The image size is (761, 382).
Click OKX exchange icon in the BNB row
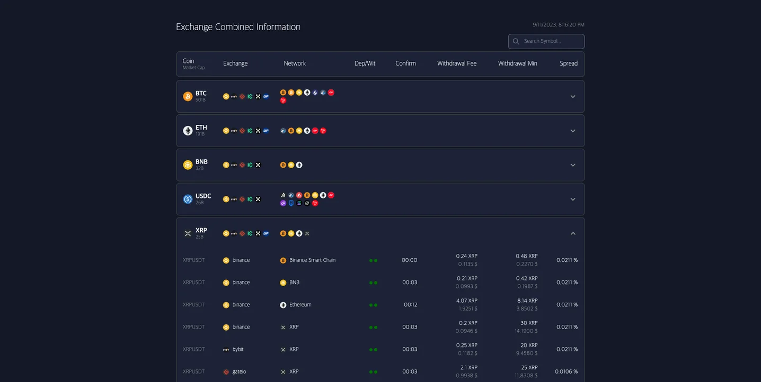coord(258,165)
